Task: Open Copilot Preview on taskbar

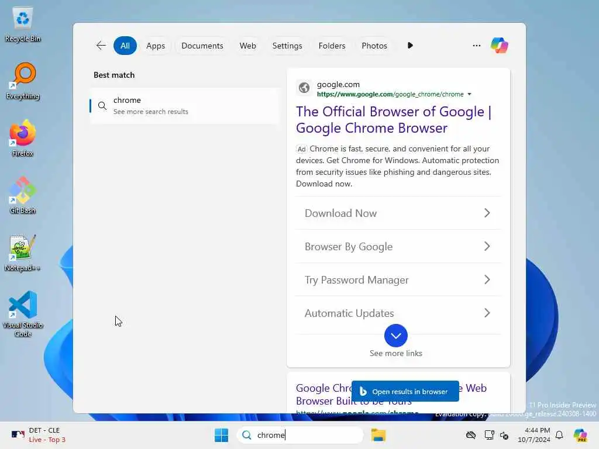Action: click(x=580, y=435)
